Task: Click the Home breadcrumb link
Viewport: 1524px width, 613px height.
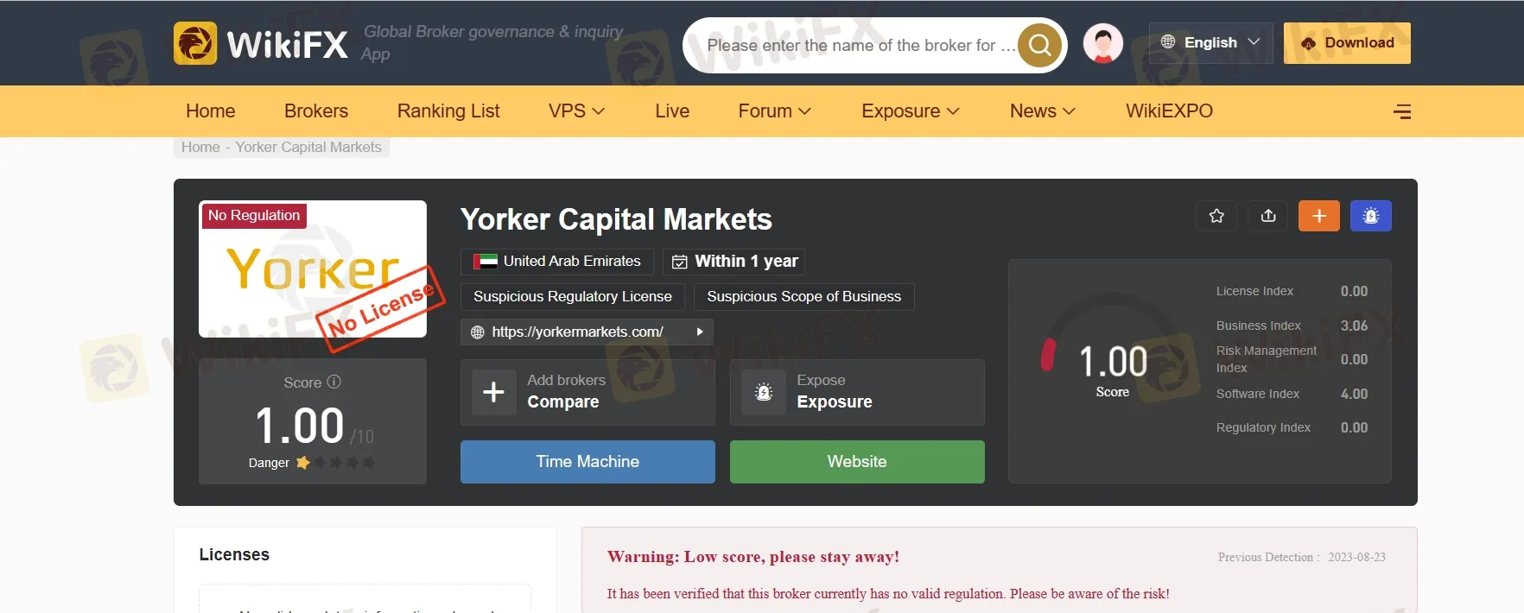Action: (x=200, y=147)
